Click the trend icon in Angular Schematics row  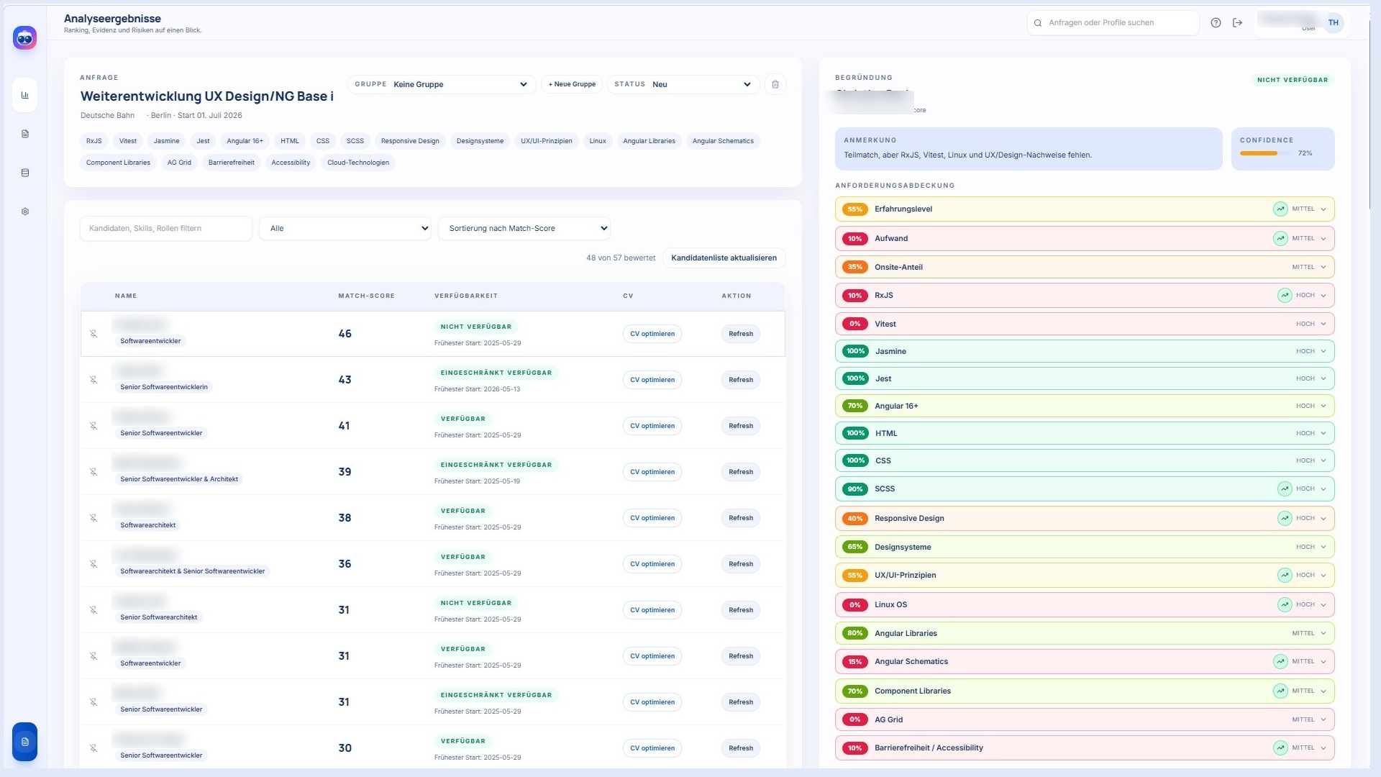click(x=1280, y=661)
